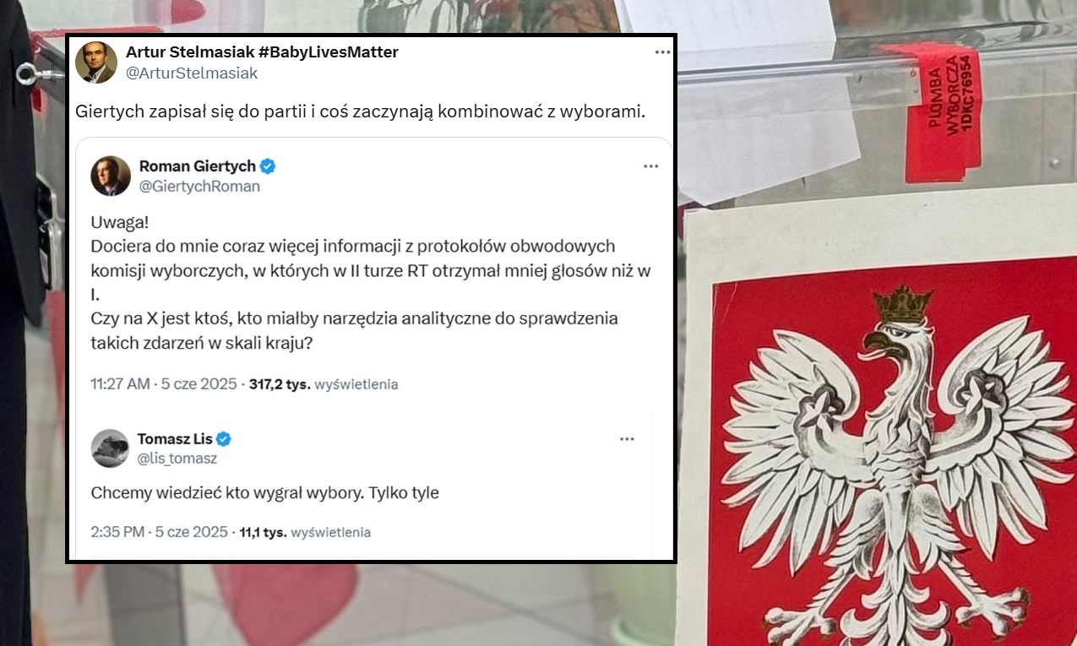Click Tomasz Lis's profile avatar
Screen dimensions: 1077x646
(110, 448)
